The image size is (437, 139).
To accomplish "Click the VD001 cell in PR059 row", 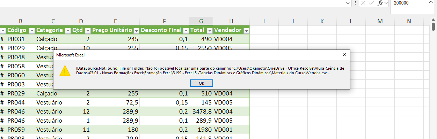I will pos(231,130).
